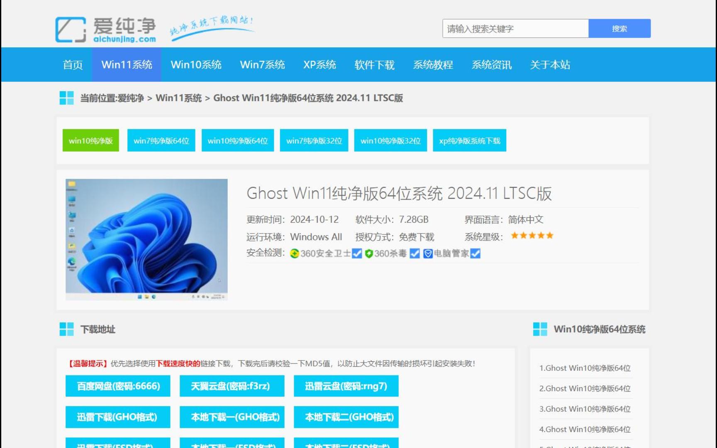Image resolution: width=717 pixels, height=448 pixels.
Task: Click the green win10纯净版 tag button
Action: point(90,141)
